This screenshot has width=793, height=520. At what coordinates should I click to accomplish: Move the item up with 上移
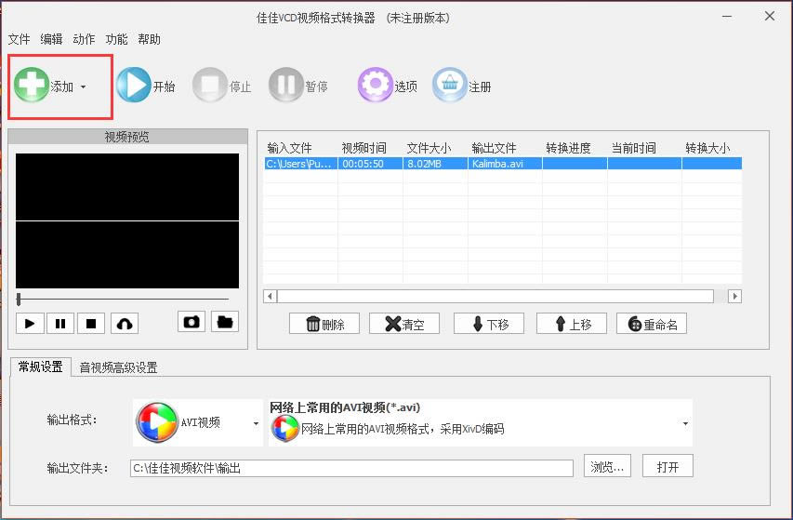coord(572,324)
